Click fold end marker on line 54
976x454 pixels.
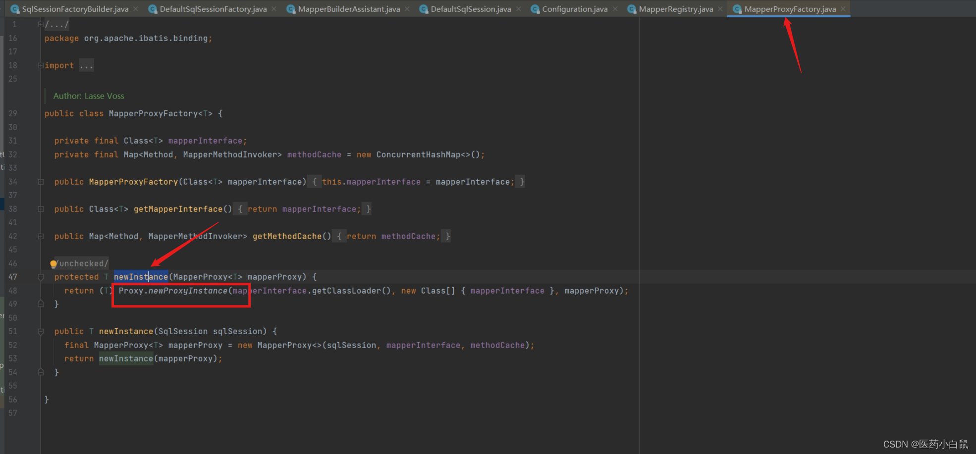point(41,372)
